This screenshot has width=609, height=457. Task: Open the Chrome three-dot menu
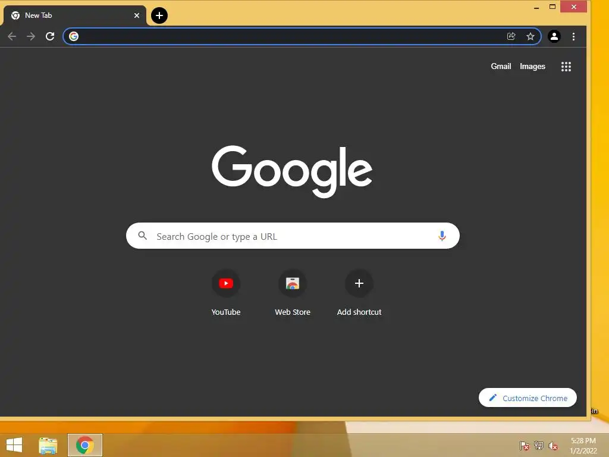pos(573,36)
